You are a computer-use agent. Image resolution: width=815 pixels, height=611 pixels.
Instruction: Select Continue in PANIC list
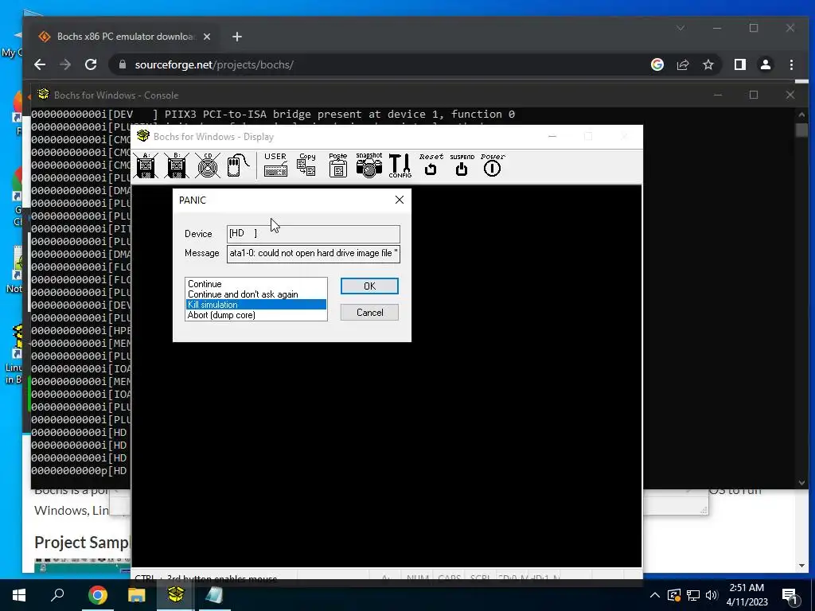pos(255,284)
